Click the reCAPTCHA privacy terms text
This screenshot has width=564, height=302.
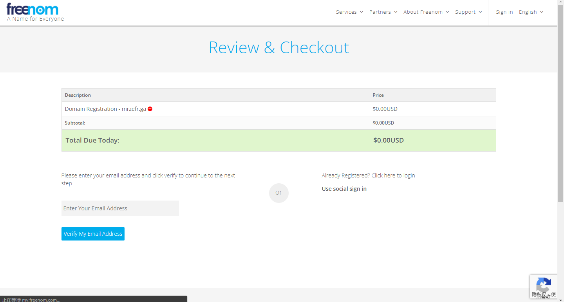[x=544, y=295]
